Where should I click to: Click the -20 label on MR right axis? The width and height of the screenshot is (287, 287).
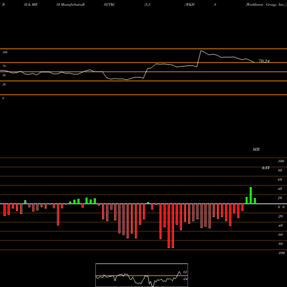pyautogui.click(x=280, y=216)
